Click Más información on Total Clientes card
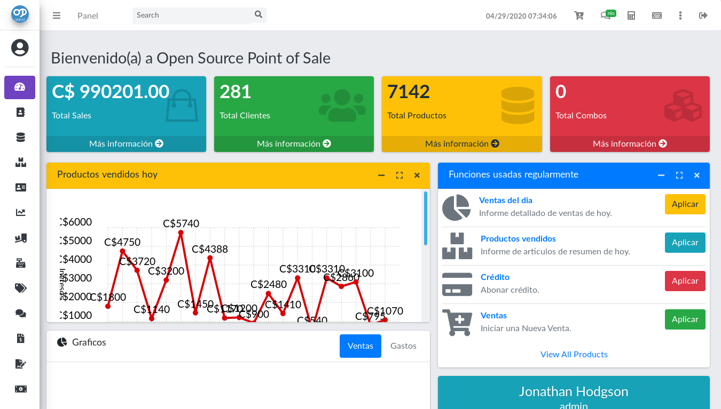721x409 pixels. tap(294, 143)
